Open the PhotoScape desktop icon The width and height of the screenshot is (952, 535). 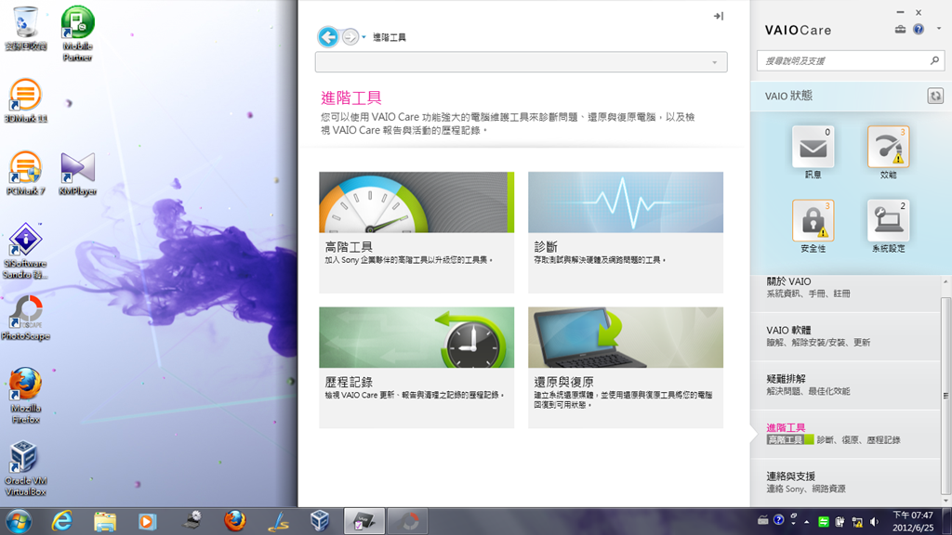[25, 318]
